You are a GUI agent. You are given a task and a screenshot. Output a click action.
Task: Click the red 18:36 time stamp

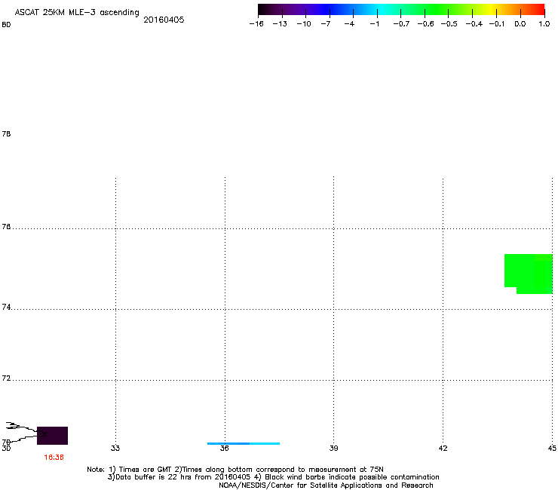(54, 458)
